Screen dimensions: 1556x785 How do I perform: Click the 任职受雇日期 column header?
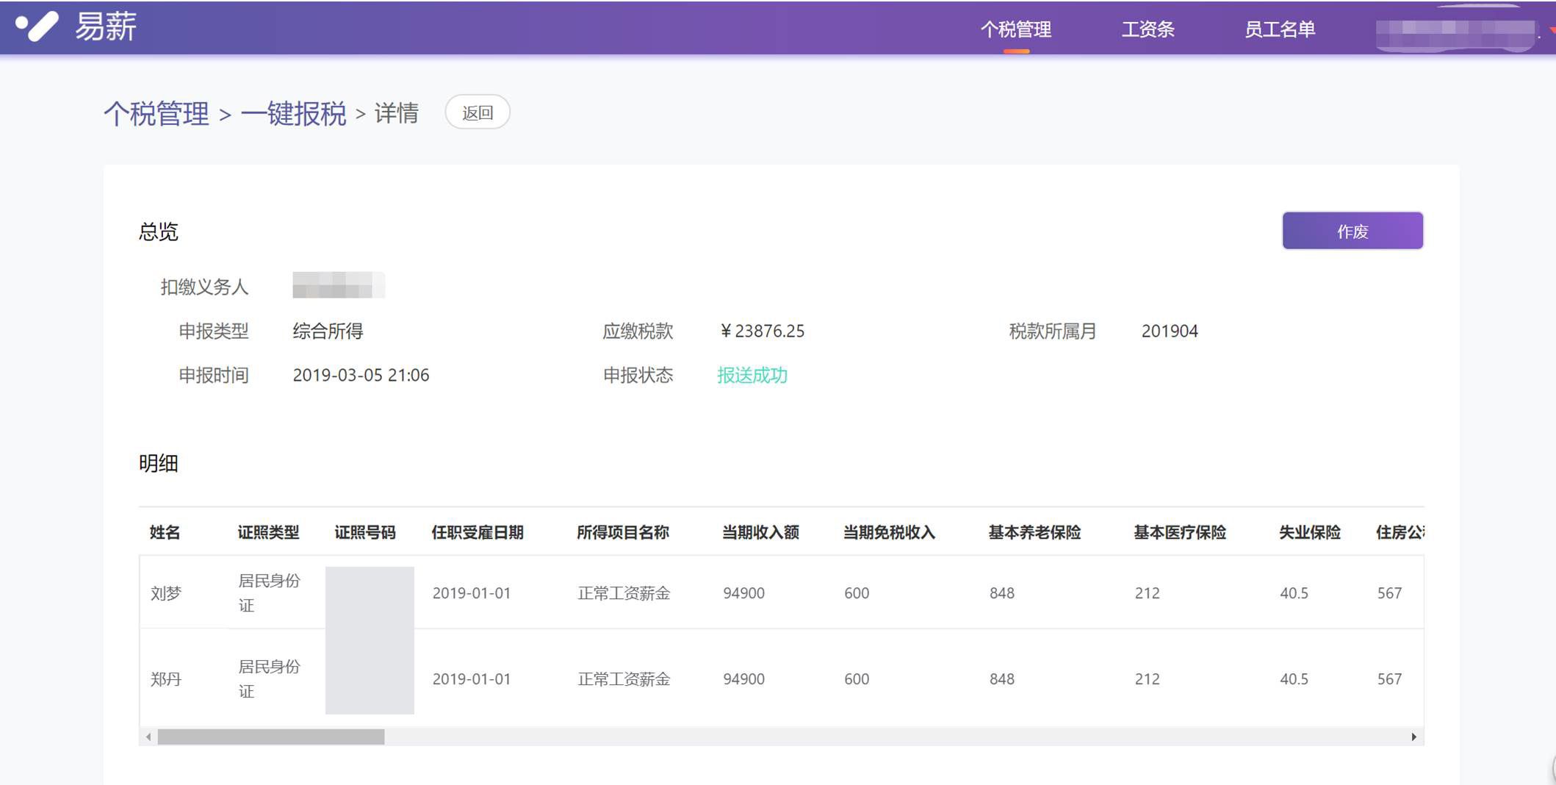pos(478,532)
